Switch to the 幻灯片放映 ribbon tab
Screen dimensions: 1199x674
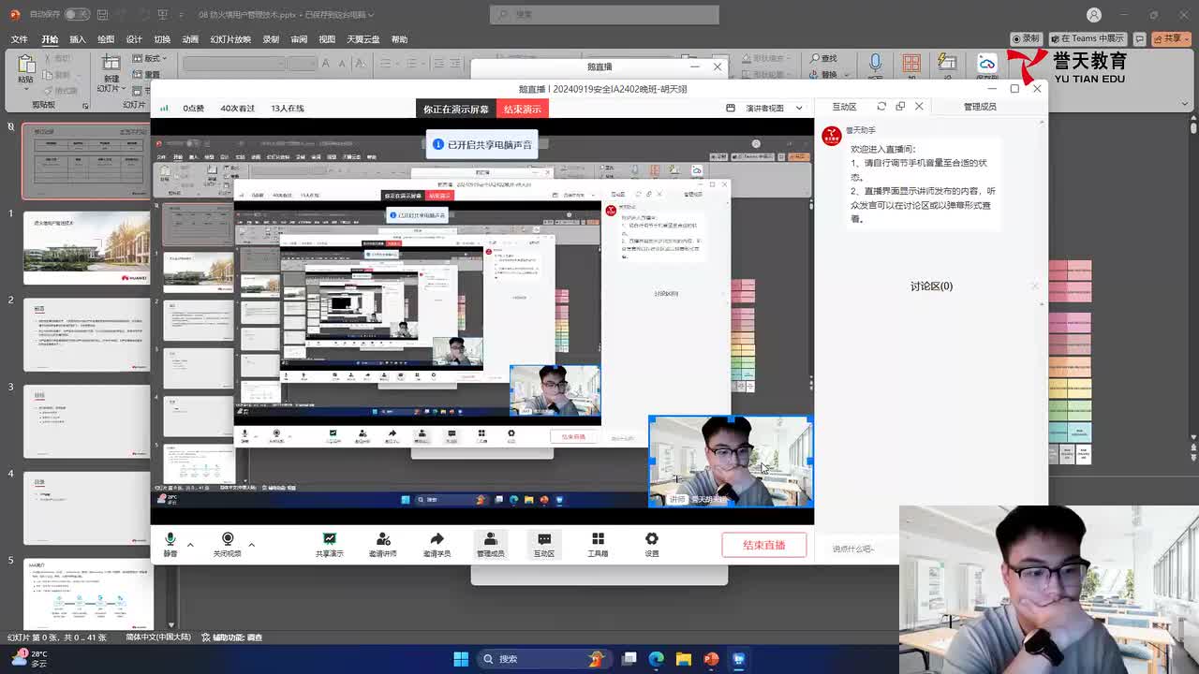(x=230, y=39)
